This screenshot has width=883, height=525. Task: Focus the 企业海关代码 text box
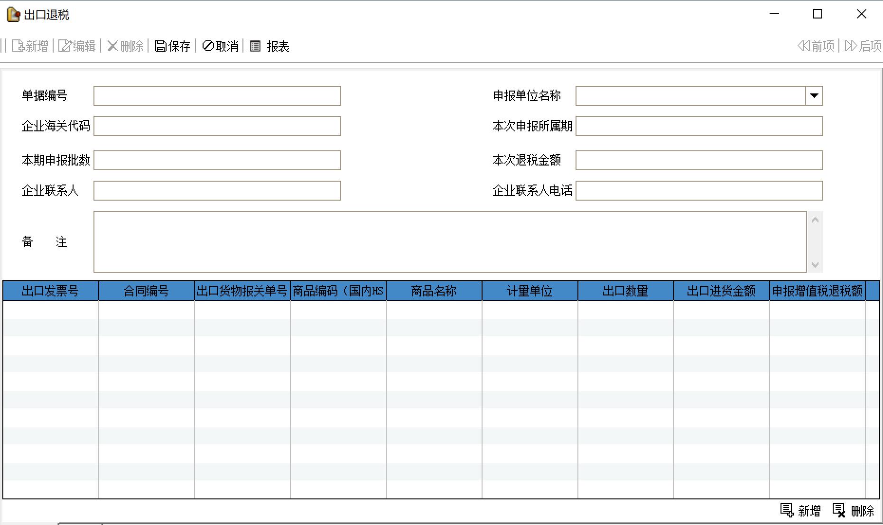217,126
